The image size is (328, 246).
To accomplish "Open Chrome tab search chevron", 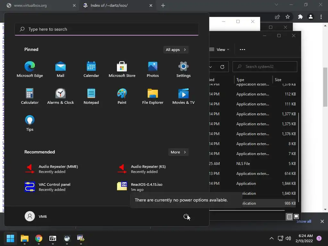I will (276, 4).
